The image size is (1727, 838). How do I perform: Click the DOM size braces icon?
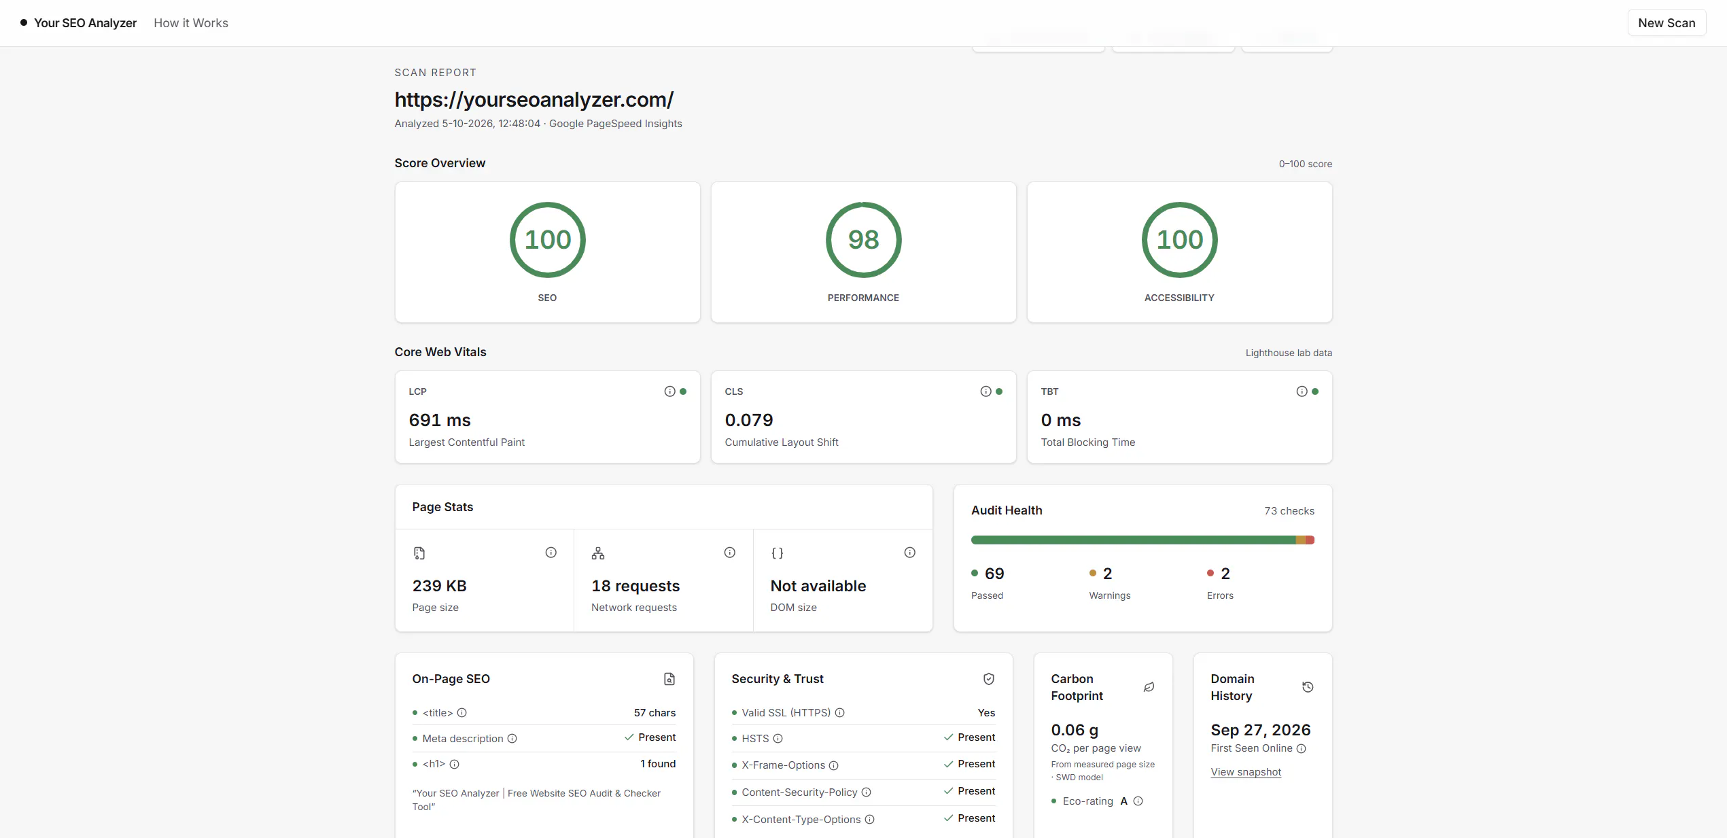pos(777,553)
